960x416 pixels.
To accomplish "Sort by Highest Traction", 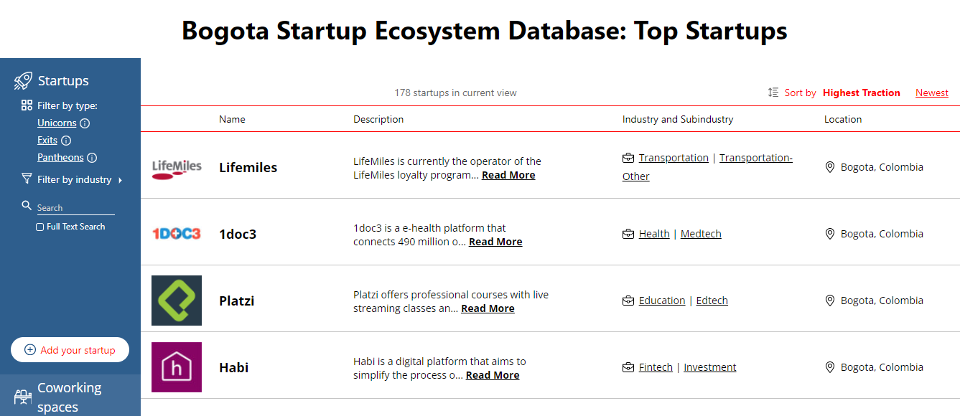I will coord(861,93).
